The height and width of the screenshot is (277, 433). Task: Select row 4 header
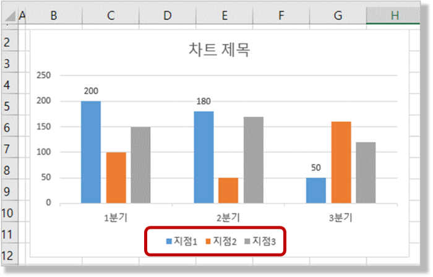pyautogui.click(x=9, y=83)
